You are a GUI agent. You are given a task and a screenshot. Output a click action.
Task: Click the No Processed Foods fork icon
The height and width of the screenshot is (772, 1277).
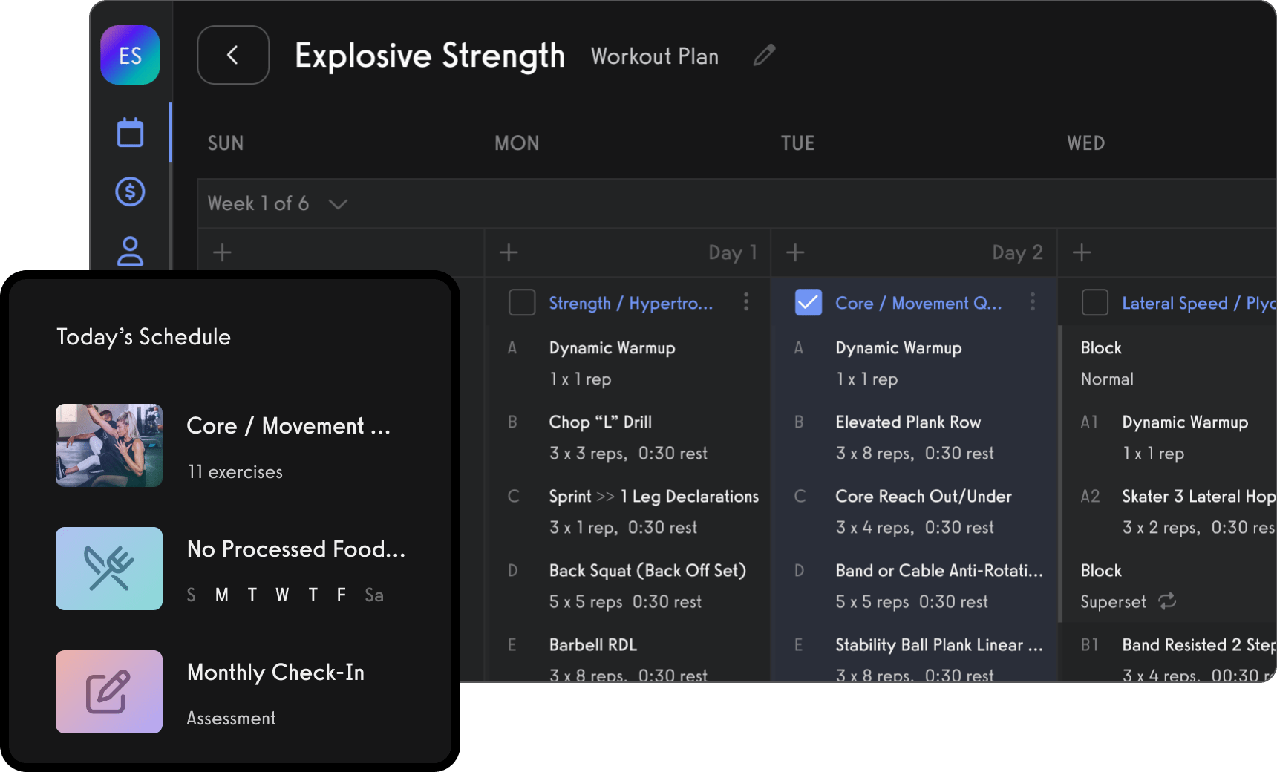pos(108,569)
